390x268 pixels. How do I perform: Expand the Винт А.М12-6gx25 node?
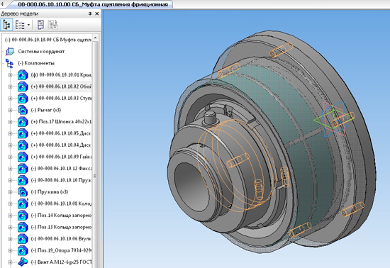10,262
